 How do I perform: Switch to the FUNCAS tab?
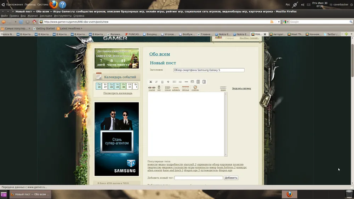[x=133, y=34]
